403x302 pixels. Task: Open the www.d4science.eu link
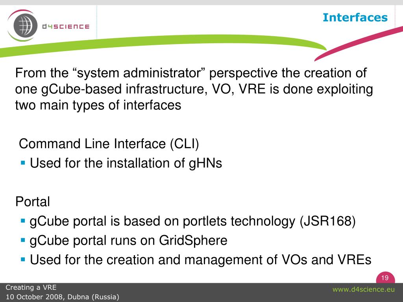[x=363, y=290]
